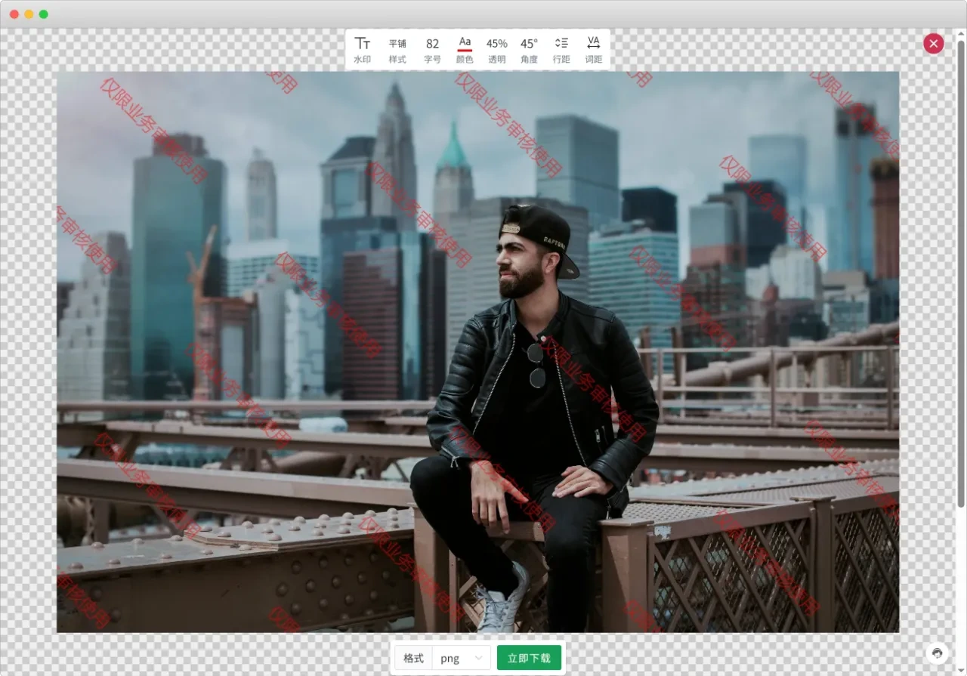Click the transparent checkered area left of the photo
Viewport: 967px width, 676px height.
[28, 340]
